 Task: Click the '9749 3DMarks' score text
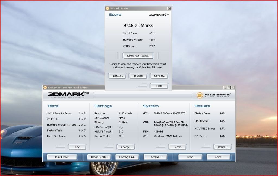coord(138,25)
